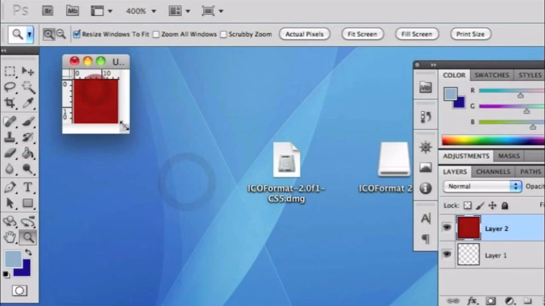545x306 pixels.
Task: Open the Normal blend mode dropdown
Action: pyautogui.click(x=482, y=186)
